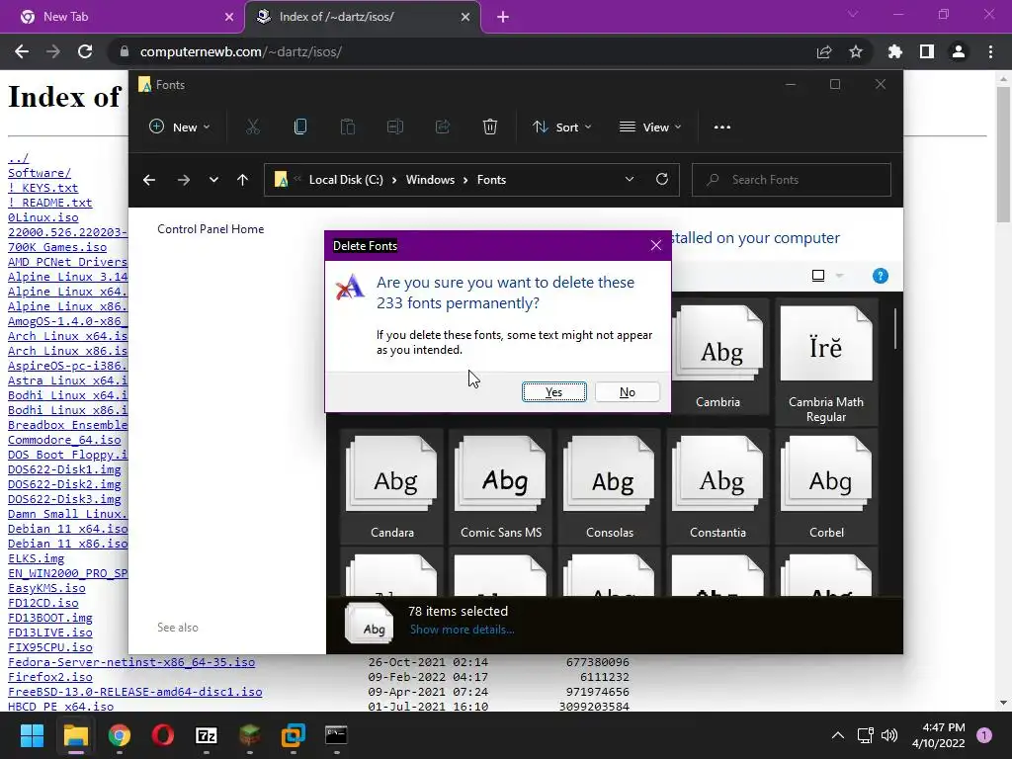Viewport: 1012px width, 759px height.
Task: Click the preview pane layout icon
Action: pyautogui.click(x=817, y=276)
